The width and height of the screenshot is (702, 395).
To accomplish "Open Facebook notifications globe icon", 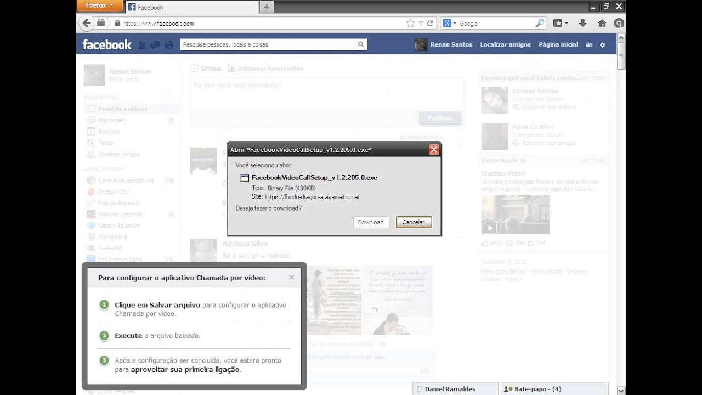I will tap(169, 45).
